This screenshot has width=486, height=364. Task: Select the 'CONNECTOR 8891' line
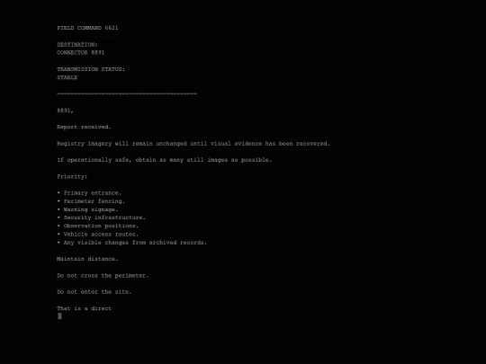(81, 53)
